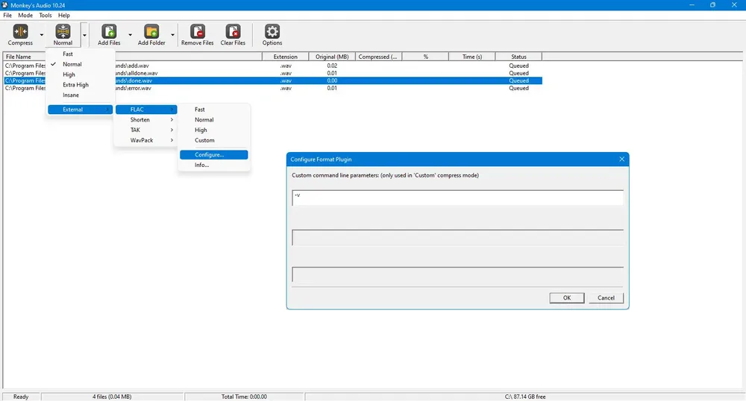
Task: Click OK in Configure Format Plugin dialog
Action: pyautogui.click(x=567, y=298)
